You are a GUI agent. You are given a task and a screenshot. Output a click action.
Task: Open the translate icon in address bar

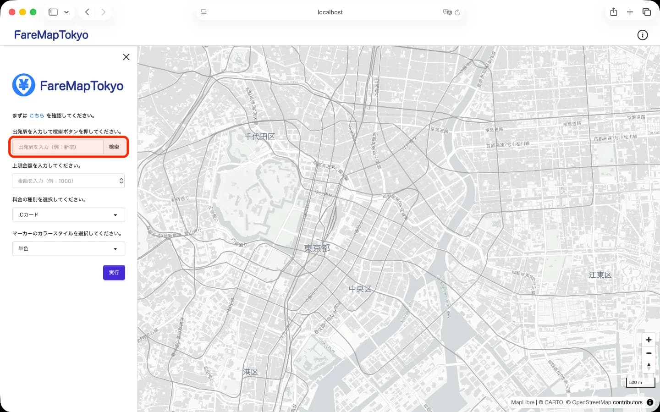click(x=448, y=12)
